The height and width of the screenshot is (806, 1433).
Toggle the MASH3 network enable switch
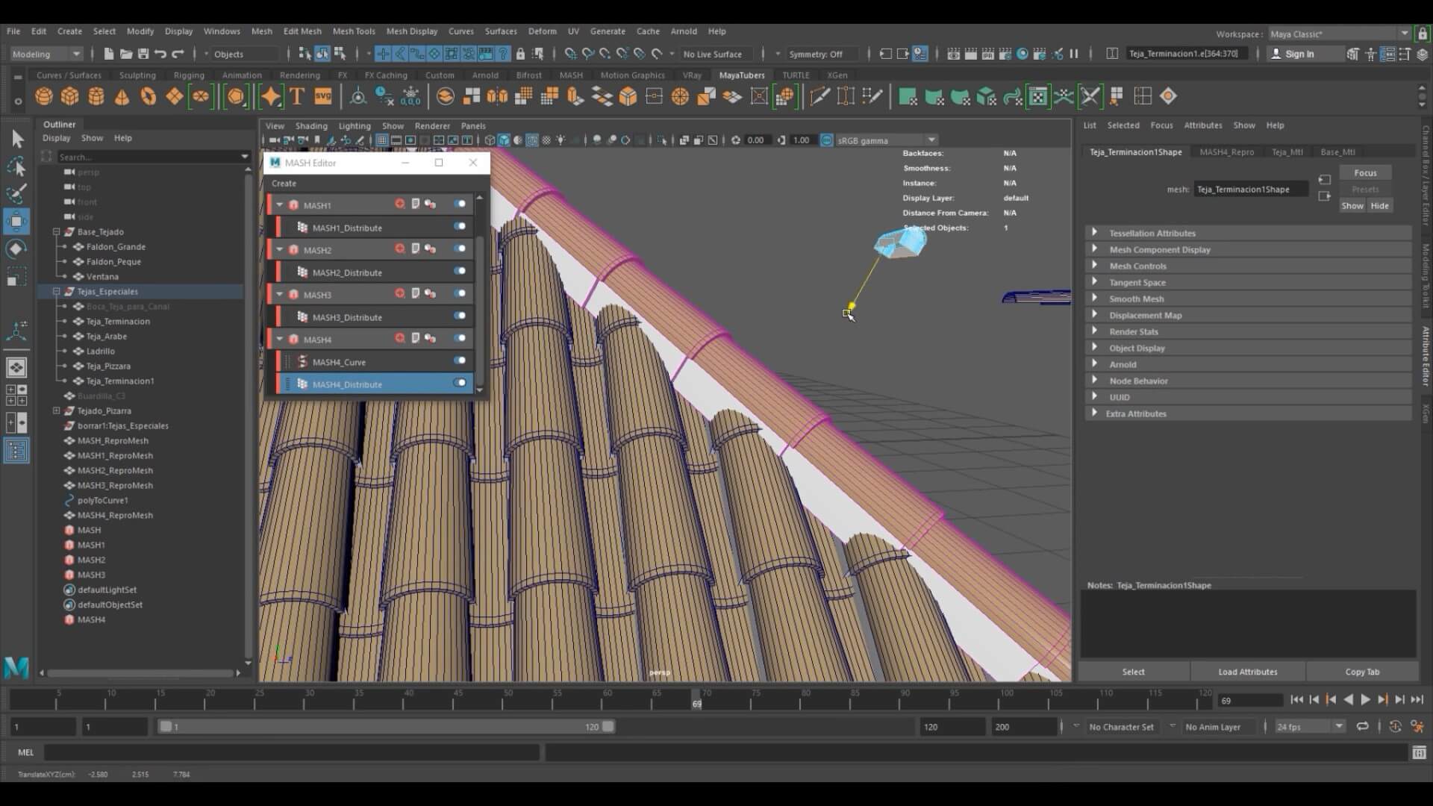coord(460,293)
